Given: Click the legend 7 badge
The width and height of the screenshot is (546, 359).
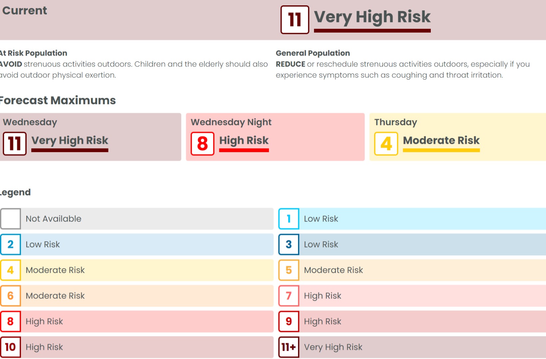Looking at the screenshot, I should pos(289,296).
